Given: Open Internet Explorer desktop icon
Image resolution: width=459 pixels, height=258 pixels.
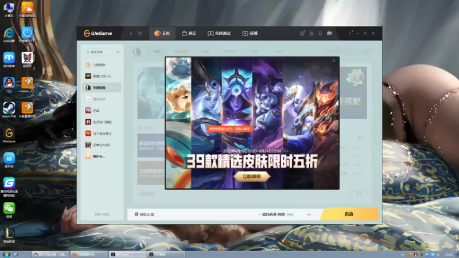Looking at the screenshot, I should pyautogui.click(x=9, y=35).
